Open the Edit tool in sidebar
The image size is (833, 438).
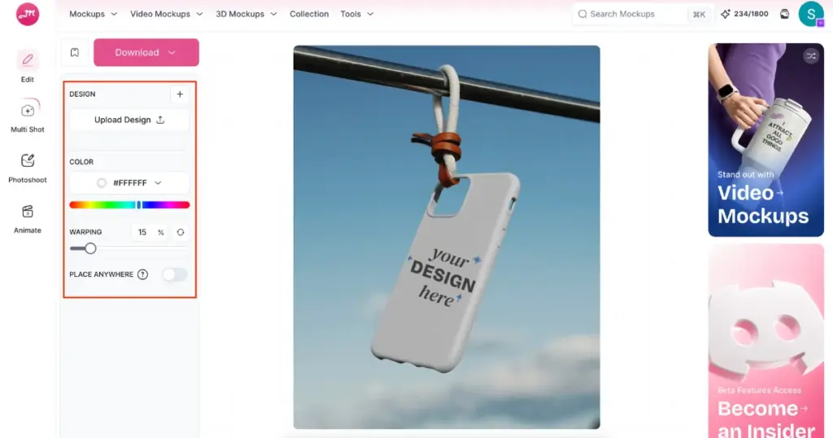tap(27, 67)
